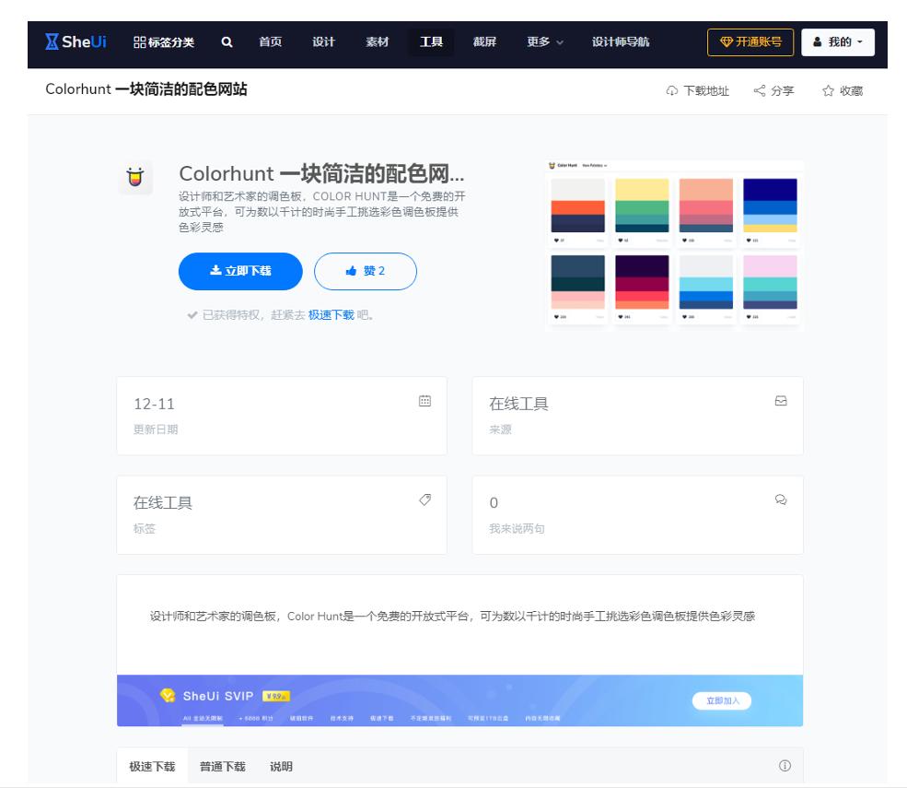
Task: Click the 赞 2 like button
Action: pyautogui.click(x=365, y=271)
